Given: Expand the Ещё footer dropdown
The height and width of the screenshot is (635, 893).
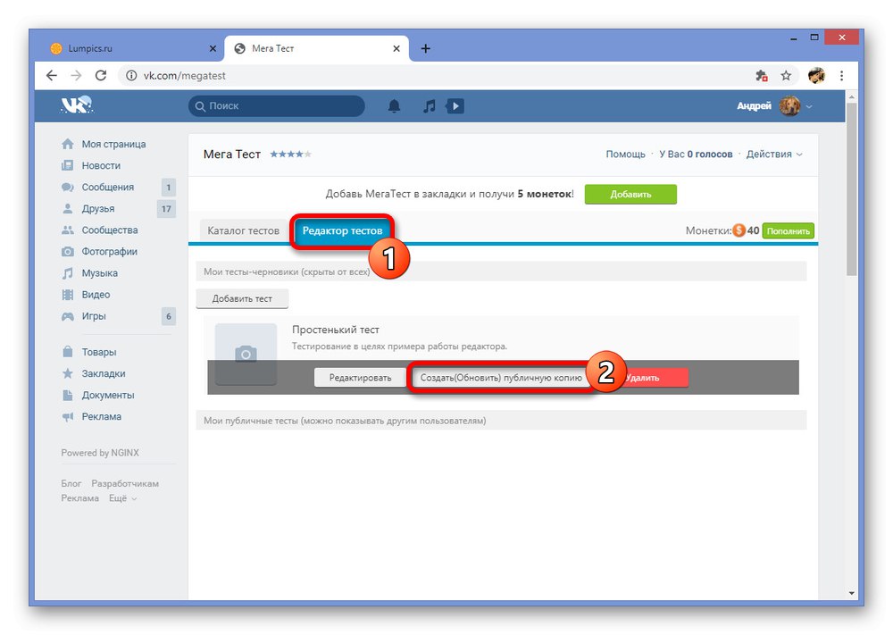Looking at the screenshot, I should click(x=123, y=498).
